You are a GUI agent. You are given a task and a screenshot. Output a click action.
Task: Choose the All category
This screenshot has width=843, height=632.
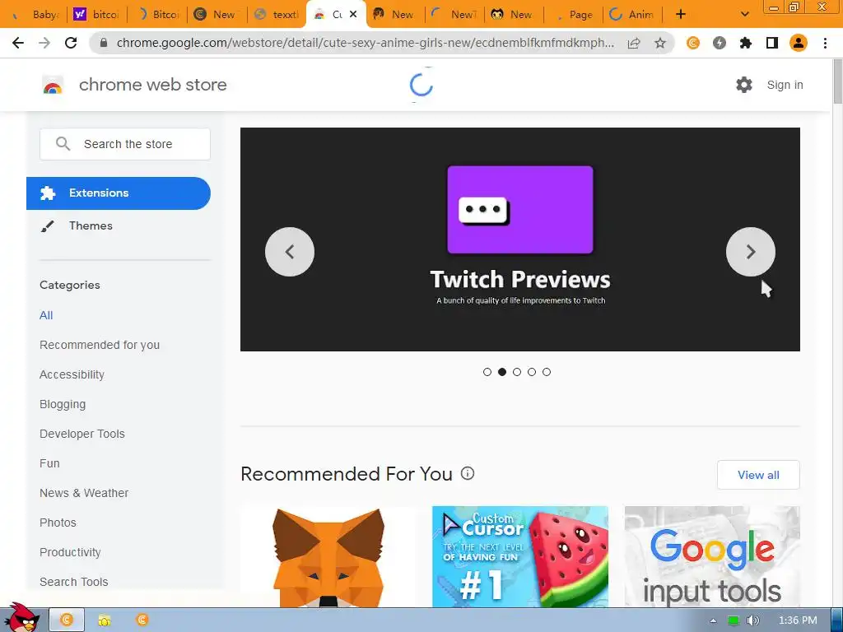point(46,315)
